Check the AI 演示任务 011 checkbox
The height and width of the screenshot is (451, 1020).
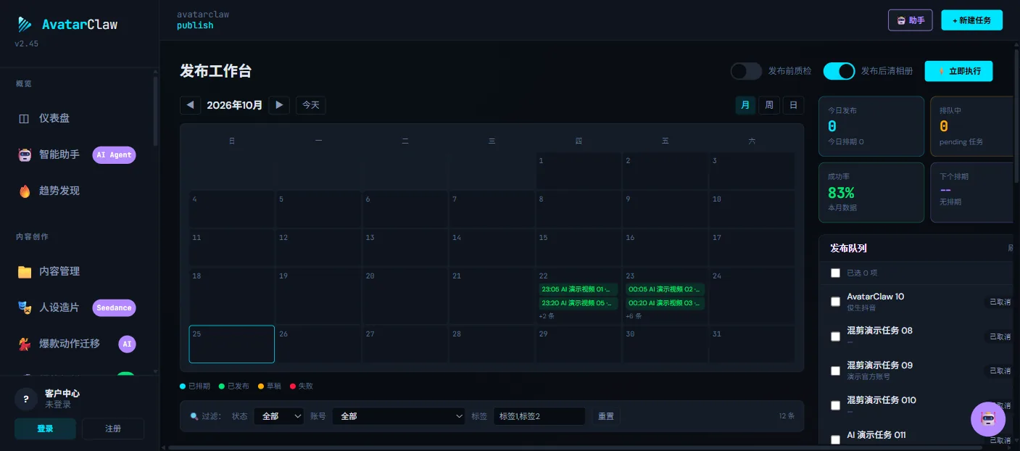click(835, 439)
